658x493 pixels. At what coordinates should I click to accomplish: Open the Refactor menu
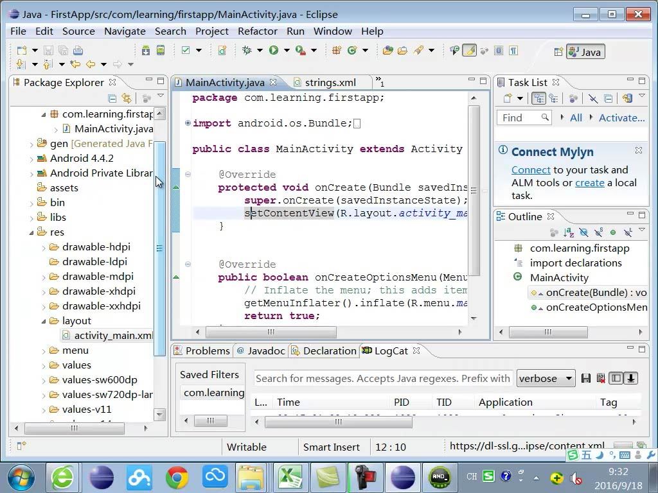[x=257, y=31]
